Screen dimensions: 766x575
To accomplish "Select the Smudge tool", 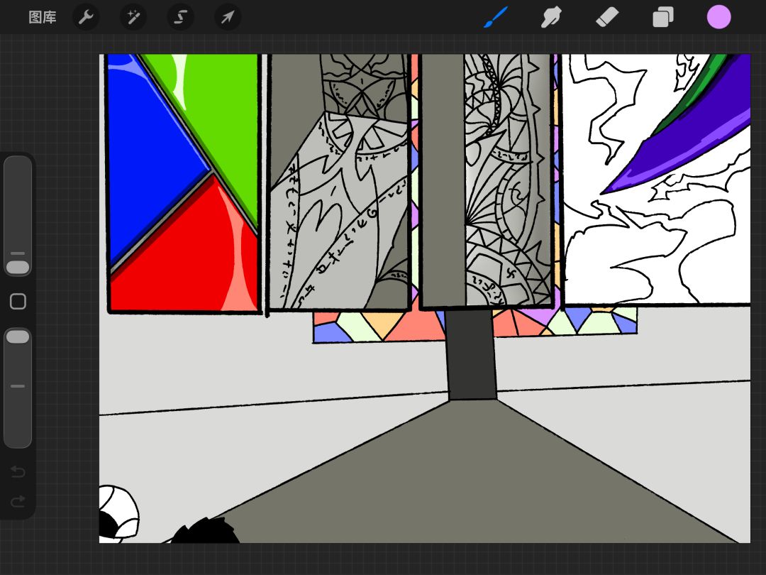I will click(x=552, y=17).
